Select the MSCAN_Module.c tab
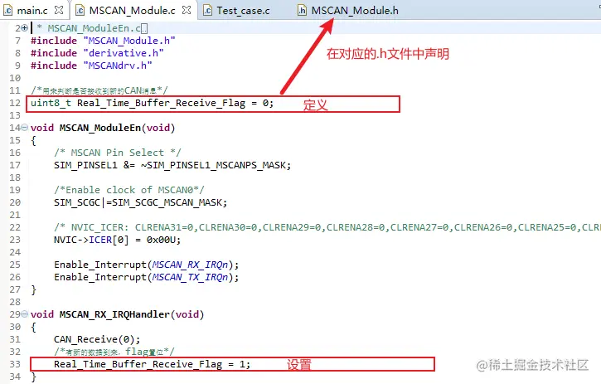The width and height of the screenshot is (601, 384). 133,10
